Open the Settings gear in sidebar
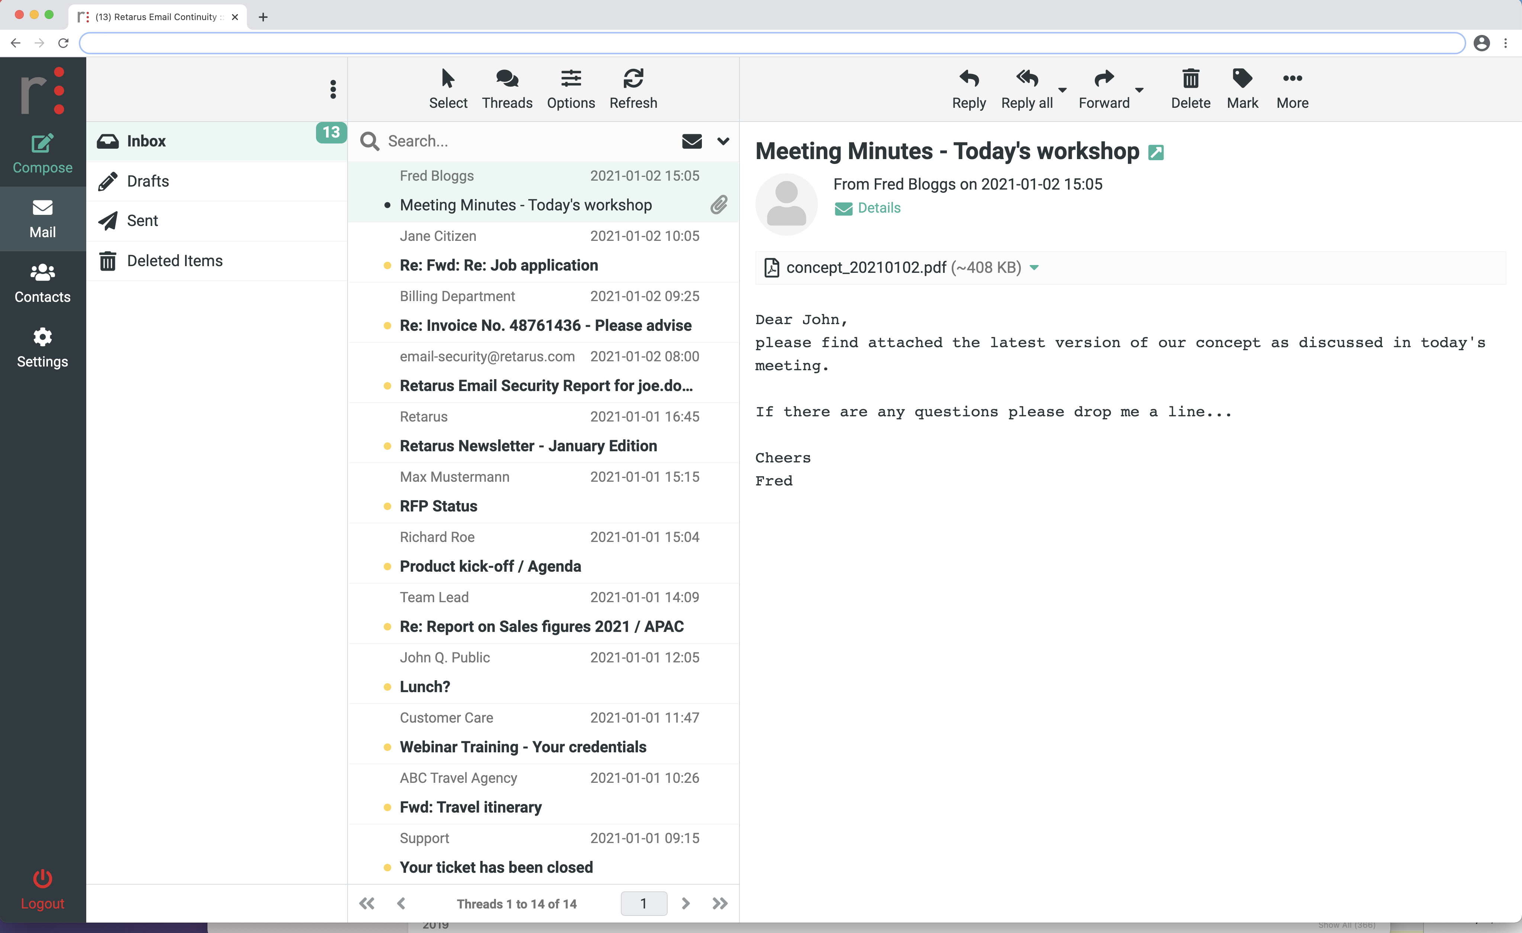Screen dimensions: 1522x933 42,337
